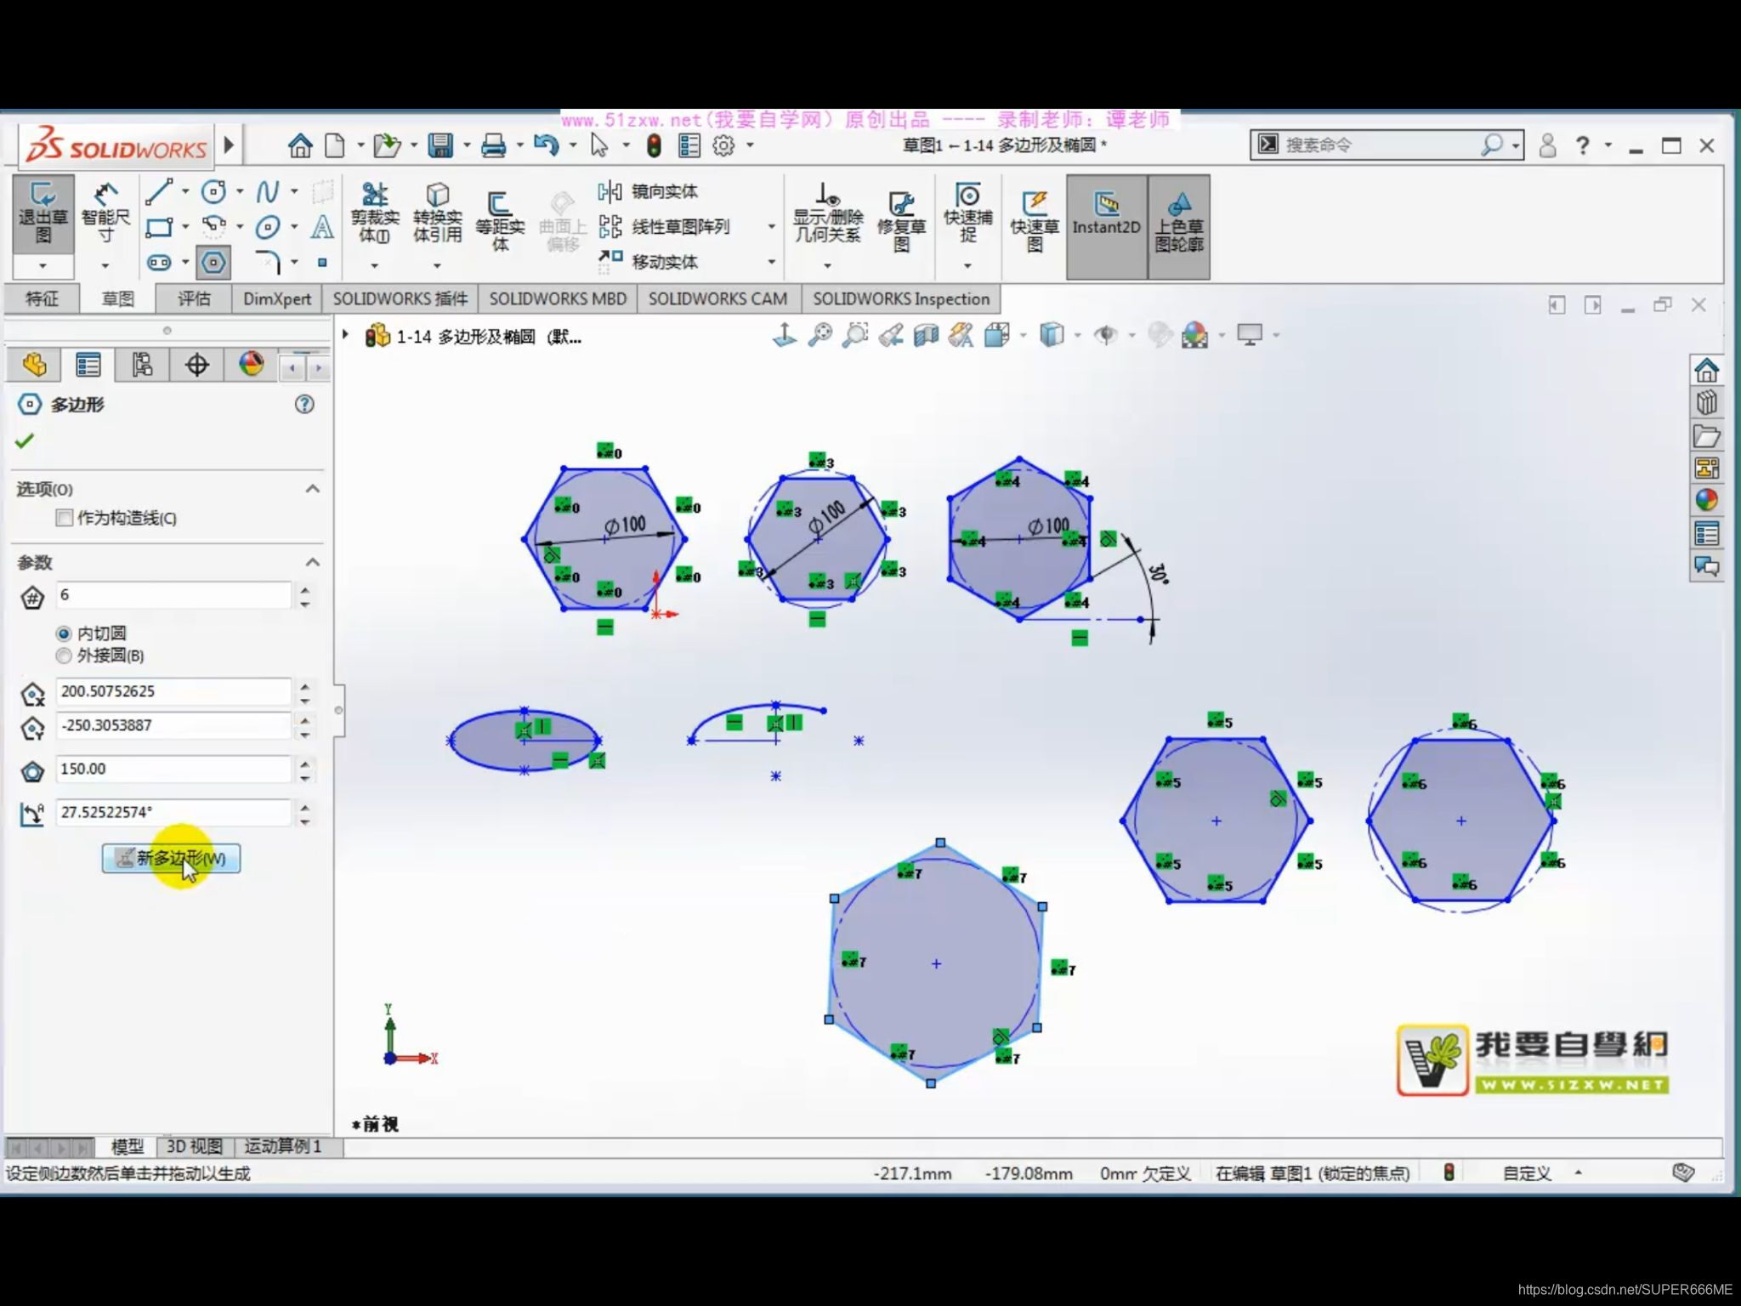Select the Trim Entities (剪裁实体) tool

[x=374, y=212]
